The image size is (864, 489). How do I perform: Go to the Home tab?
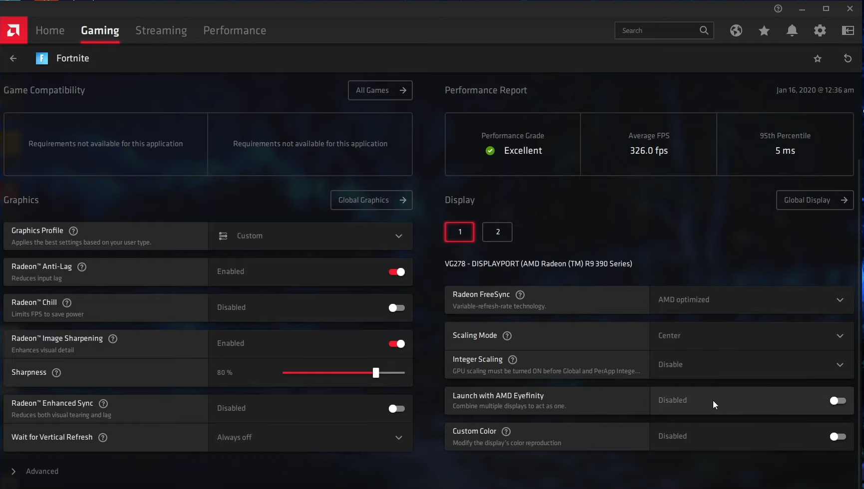(50, 30)
